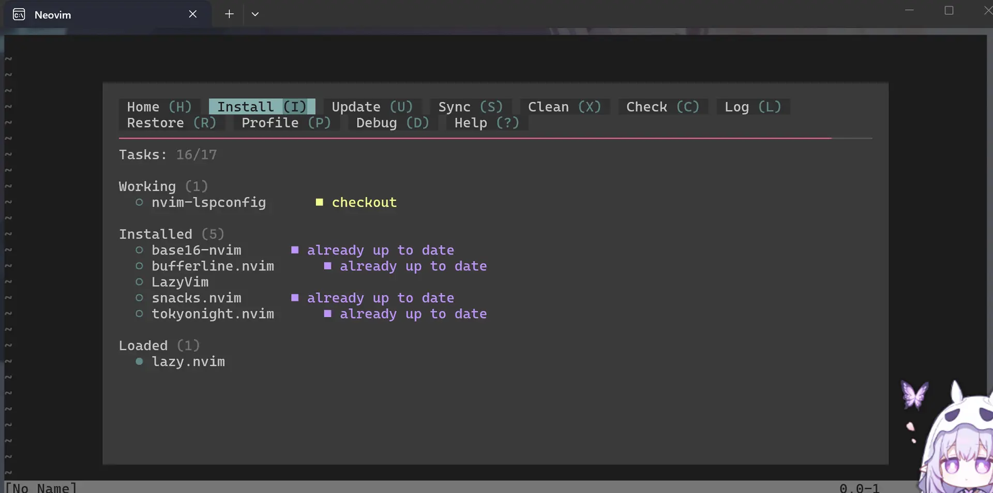Maximize the terminal window

[x=949, y=10]
